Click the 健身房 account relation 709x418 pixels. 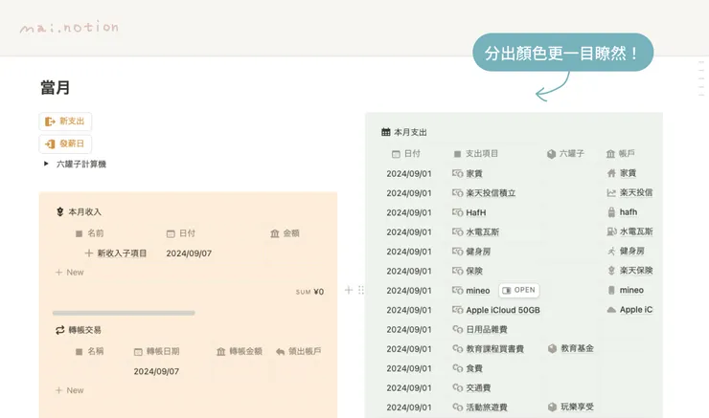point(626,251)
